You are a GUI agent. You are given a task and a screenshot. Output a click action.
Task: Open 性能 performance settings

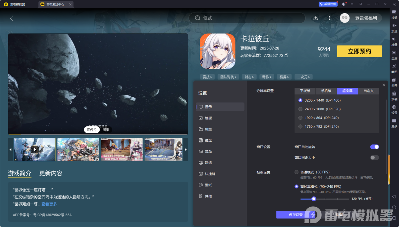tap(220, 118)
